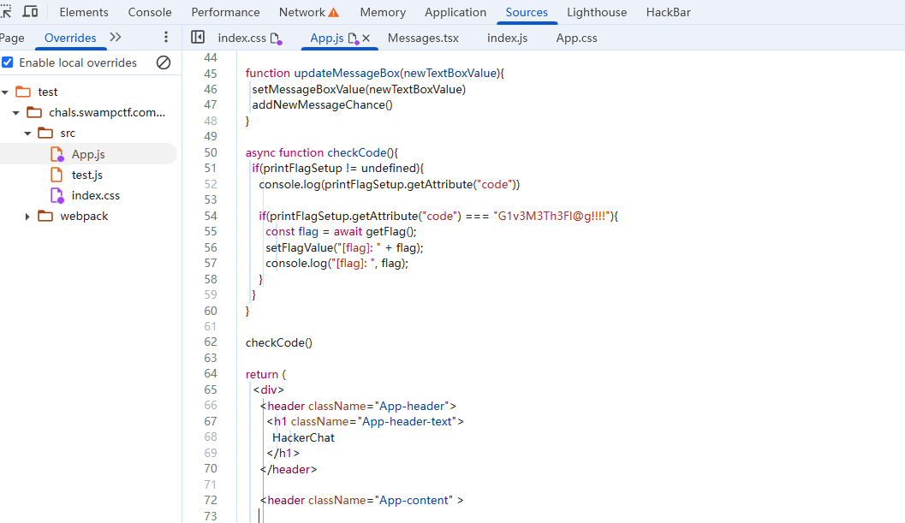Collapse the test folder
Screen dimensions: 905x523
click(x=5, y=92)
